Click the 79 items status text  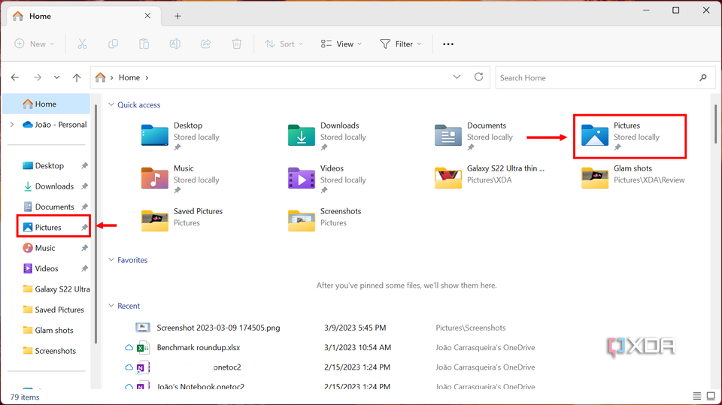(x=25, y=397)
